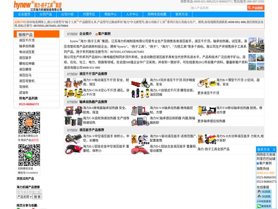This screenshot has width=278, height=209.
Task: Open the 海力L-V自锁式千斤顶 product image
Action: [140, 93]
